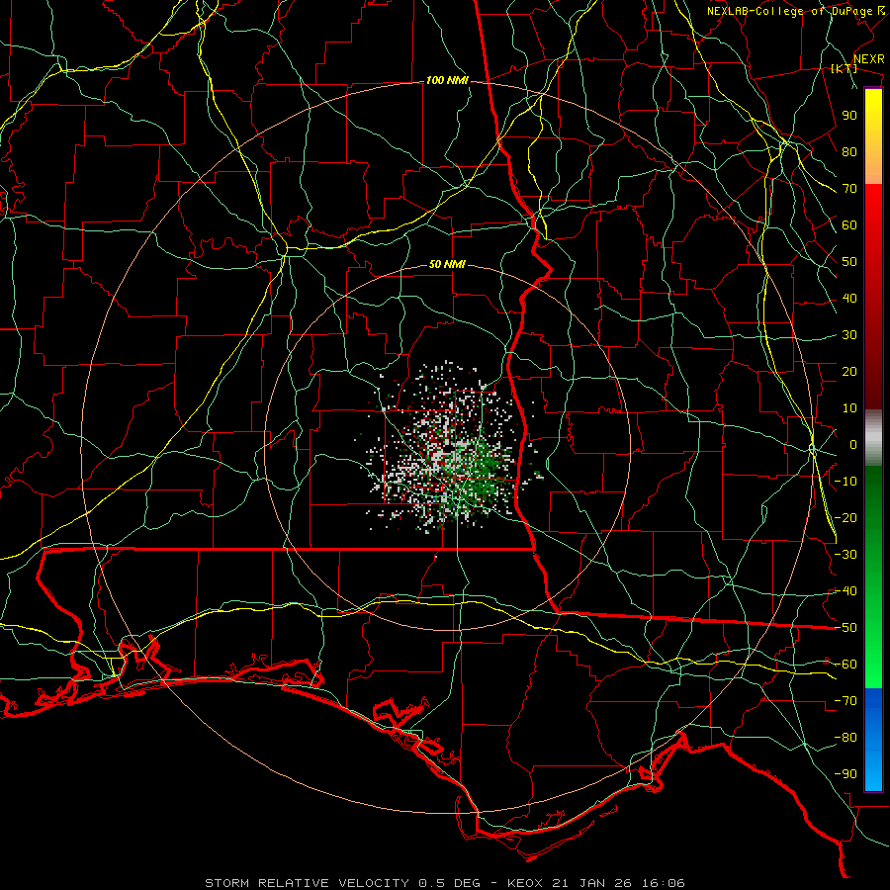Screen dimensions: 890x890
Task: Click the NEXR label at top right
Action: (x=868, y=59)
